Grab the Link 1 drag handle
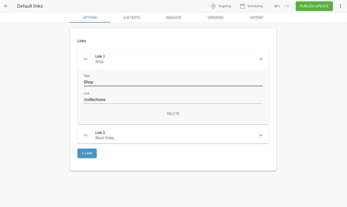This screenshot has height=207, width=347. click(85, 59)
